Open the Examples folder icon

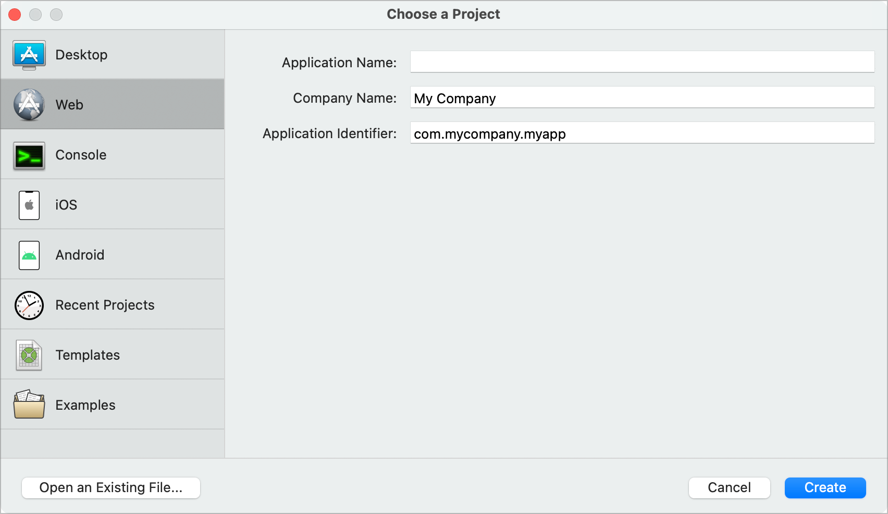pos(29,405)
